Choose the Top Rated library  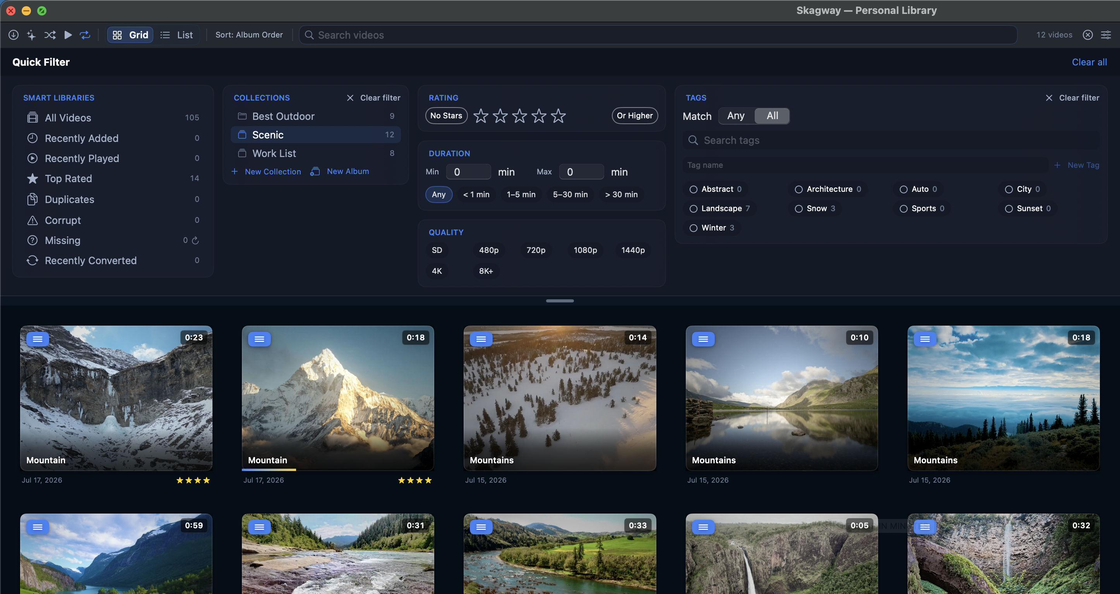[x=113, y=178]
